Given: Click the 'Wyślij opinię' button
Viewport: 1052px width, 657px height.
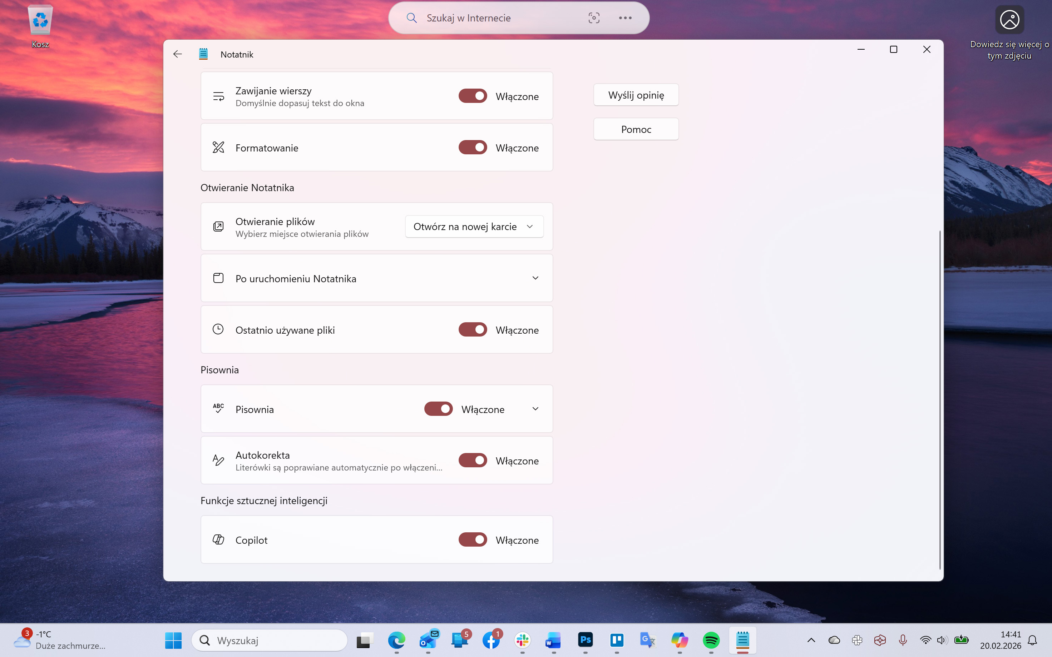Looking at the screenshot, I should pyautogui.click(x=636, y=95).
